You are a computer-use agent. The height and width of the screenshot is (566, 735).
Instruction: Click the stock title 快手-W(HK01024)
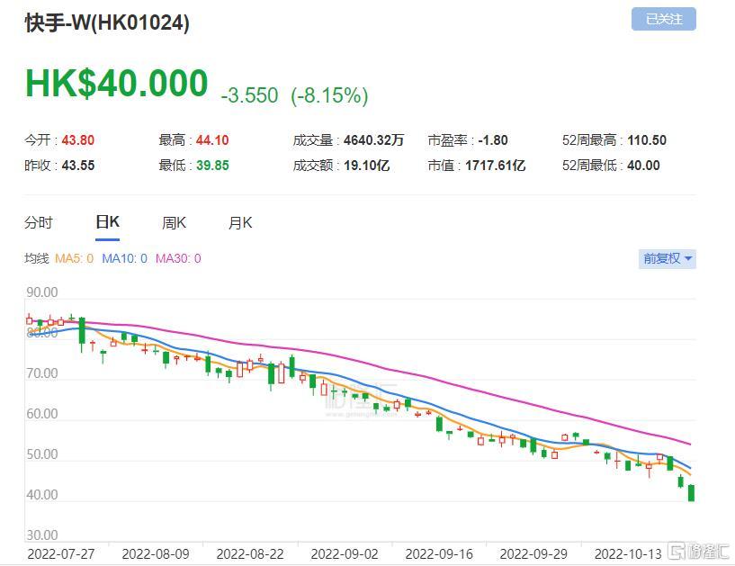[x=107, y=22]
